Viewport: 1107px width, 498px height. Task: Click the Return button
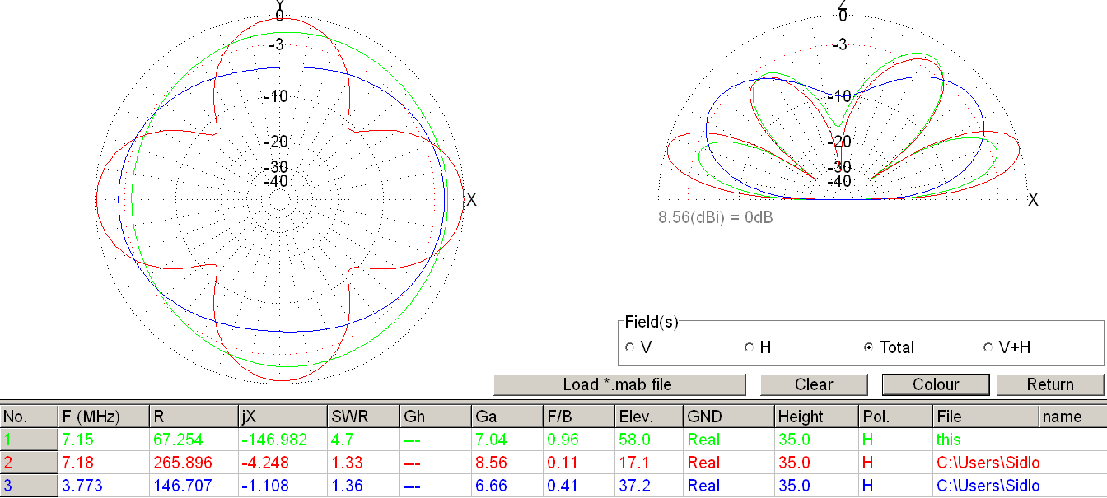[x=1049, y=384]
